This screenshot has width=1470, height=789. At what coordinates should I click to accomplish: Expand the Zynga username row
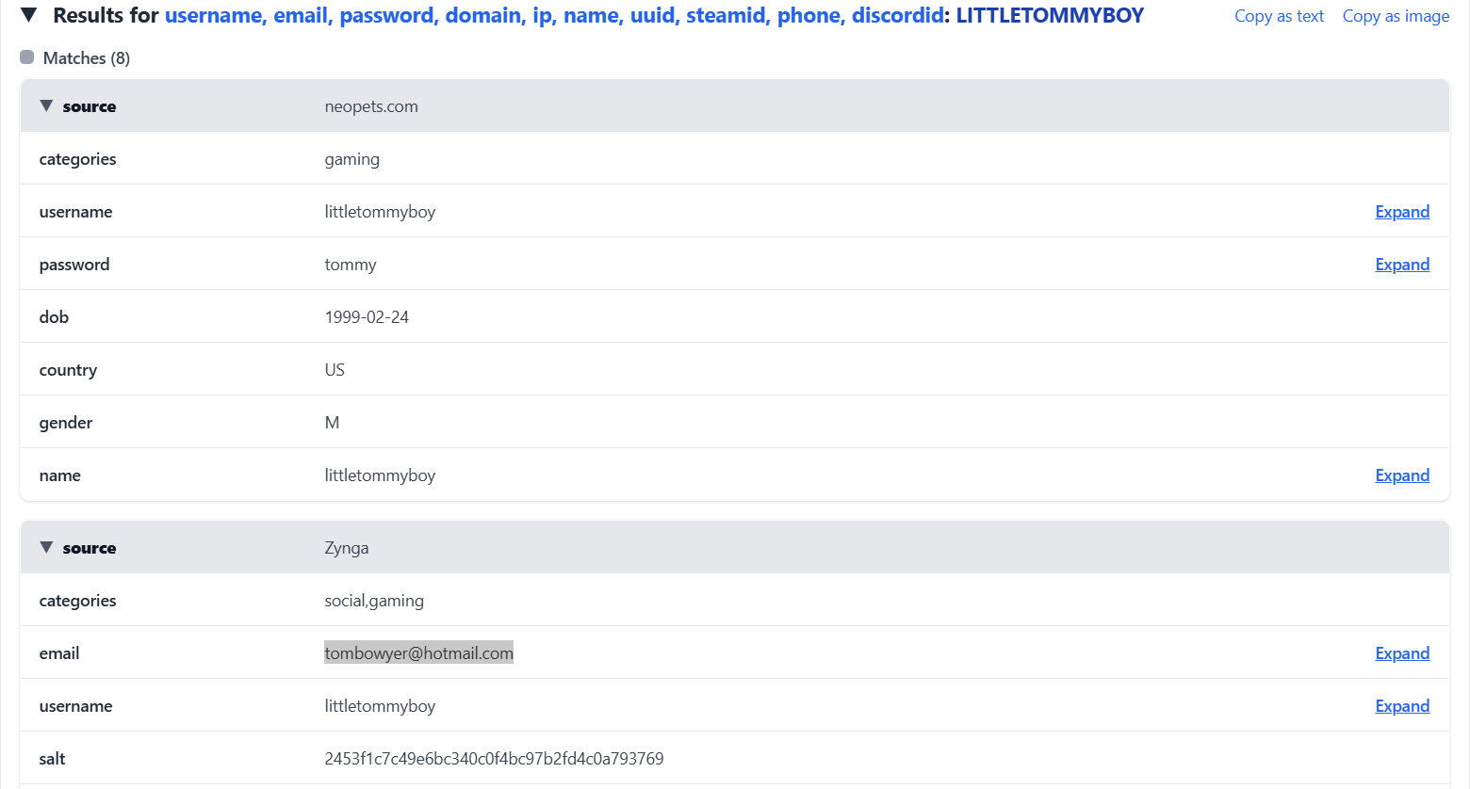1401,706
